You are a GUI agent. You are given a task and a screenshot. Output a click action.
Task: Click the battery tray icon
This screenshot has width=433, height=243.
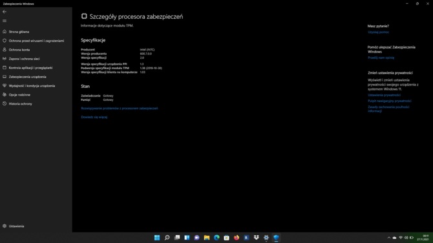tap(412, 238)
